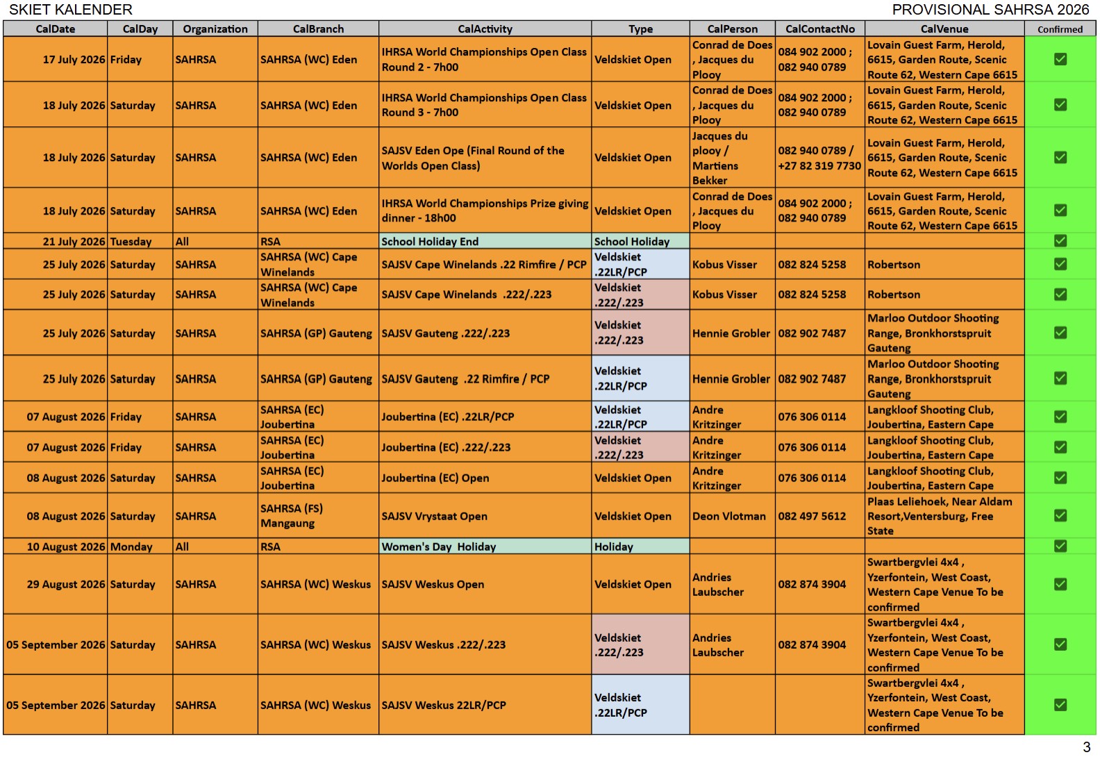Image resolution: width=1100 pixels, height=757 pixels.
Task: Click the green Women's Day Holiday activity cell
Action: pos(485,547)
